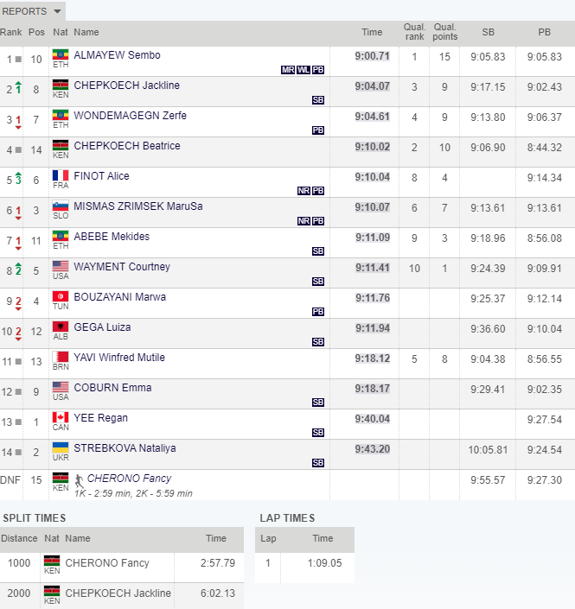The image size is (575, 609).
Task: Click the Bahrain flag beside YAVI Winfred Mutile
Action: 61,357
